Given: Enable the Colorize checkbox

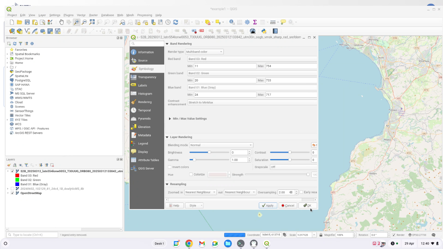Looking at the screenshot, I should click(x=191, y=174).
